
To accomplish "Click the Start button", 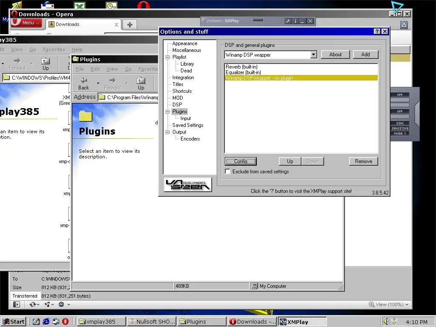I will tap(14, 322).
